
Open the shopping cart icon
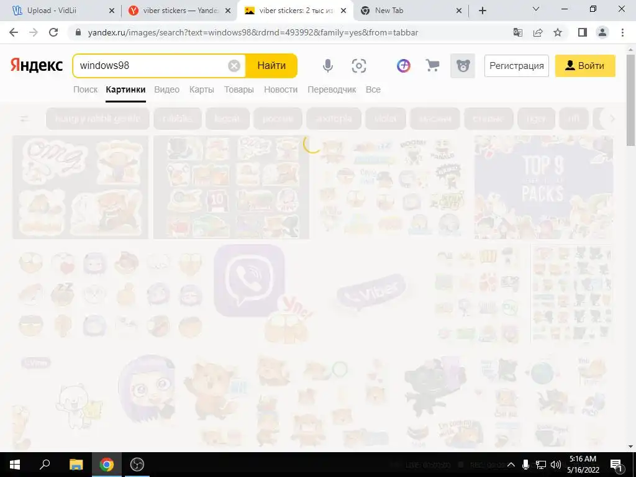(x=432, y=65)
